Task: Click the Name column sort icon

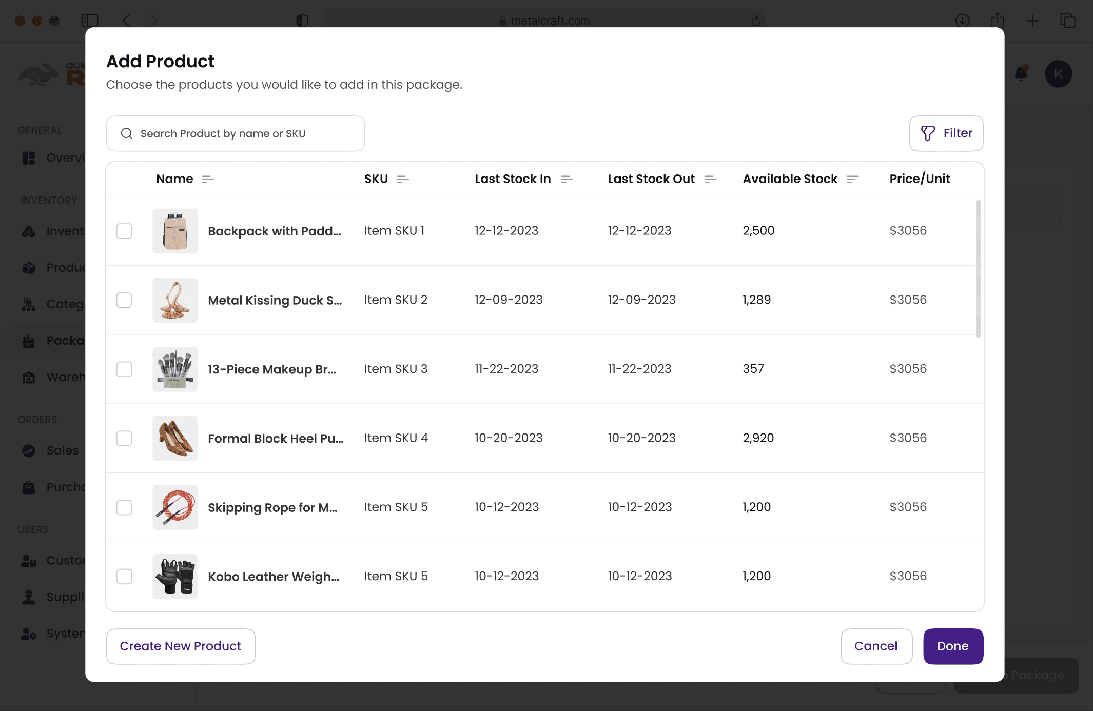Action: [x=207, y=179]
